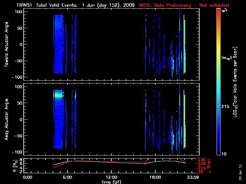Click the 'Toward Actuator Angle' y-axis label
The width and height of the screenshot is (246, 184).
coord(6,44)
